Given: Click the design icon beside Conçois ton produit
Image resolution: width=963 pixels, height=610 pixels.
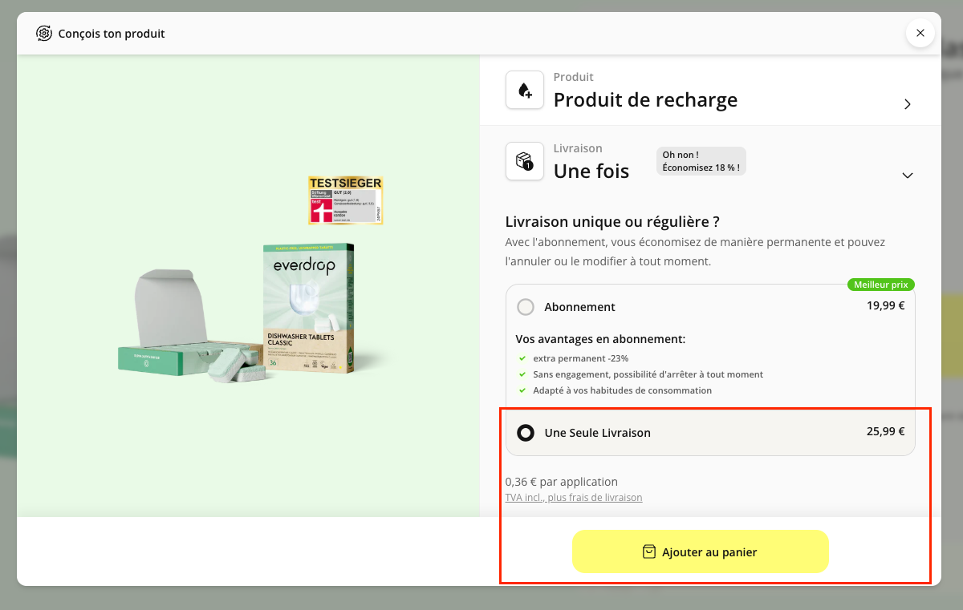Looking at the screenshot, I should point(44,34).
